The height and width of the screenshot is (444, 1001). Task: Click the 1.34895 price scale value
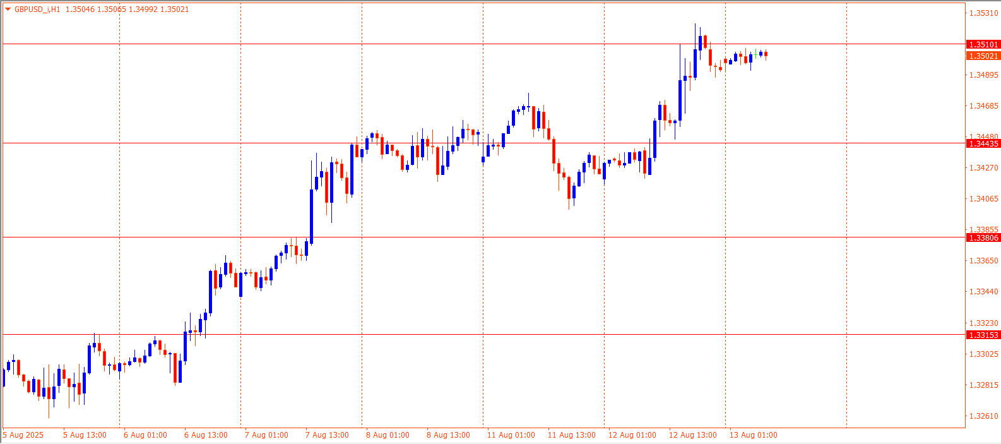(984, 75)
